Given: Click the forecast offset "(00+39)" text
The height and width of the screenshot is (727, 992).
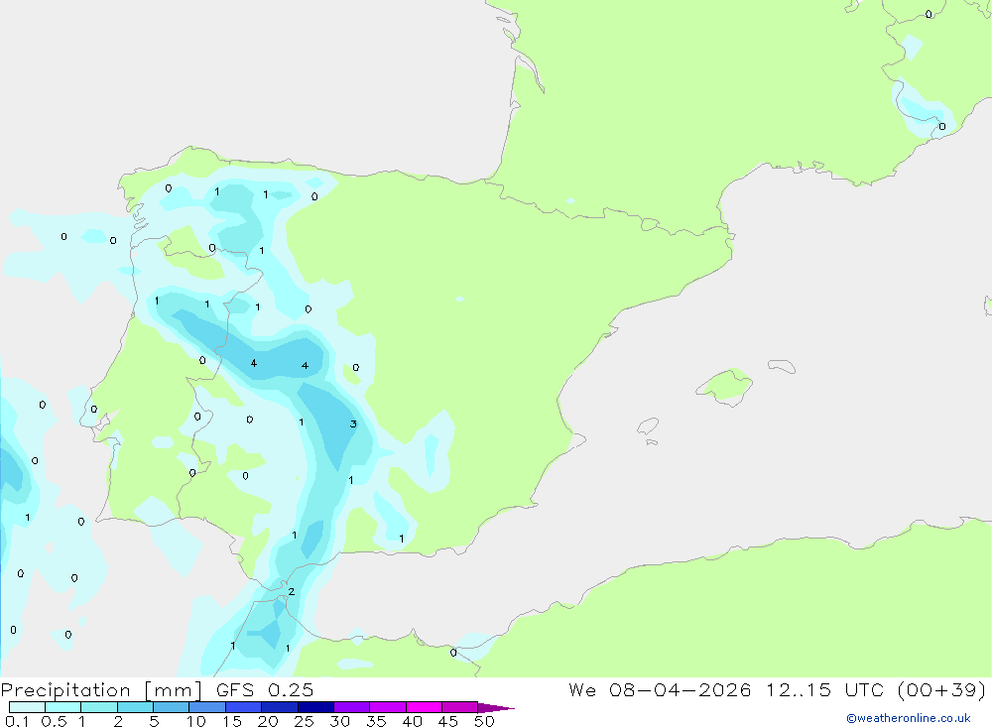Looking at the screenshot, I should (x=941, y=689).
